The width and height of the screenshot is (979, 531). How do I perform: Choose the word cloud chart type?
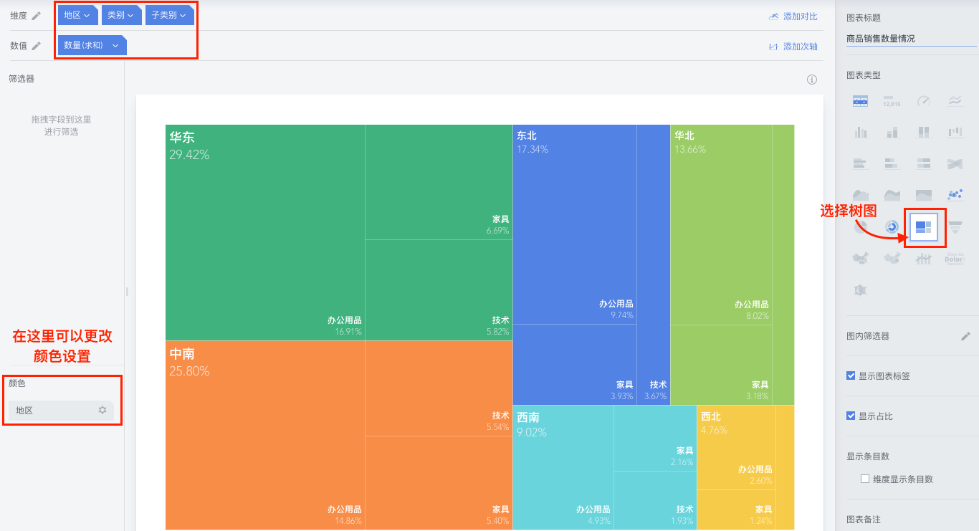[x=955, y=259]
